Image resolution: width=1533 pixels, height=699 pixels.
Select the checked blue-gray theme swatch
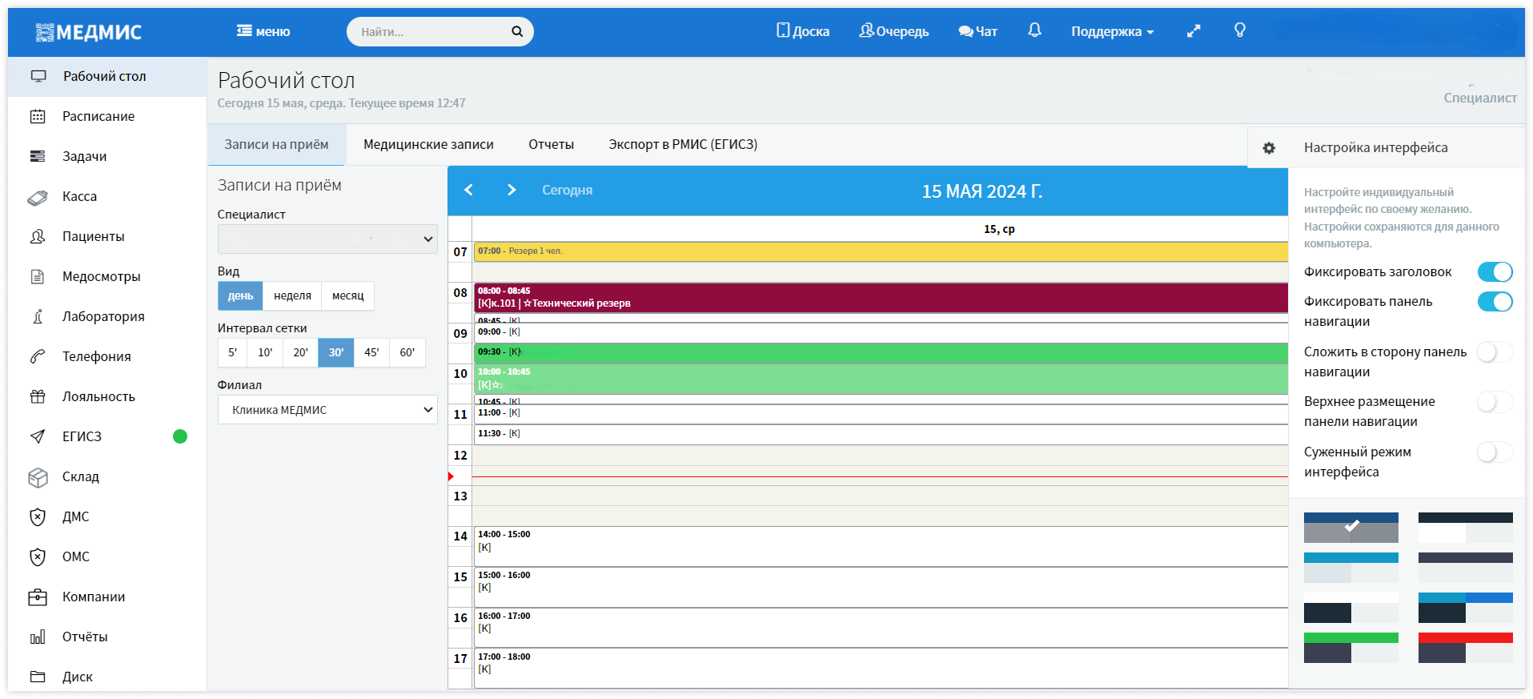[1350, 527]
